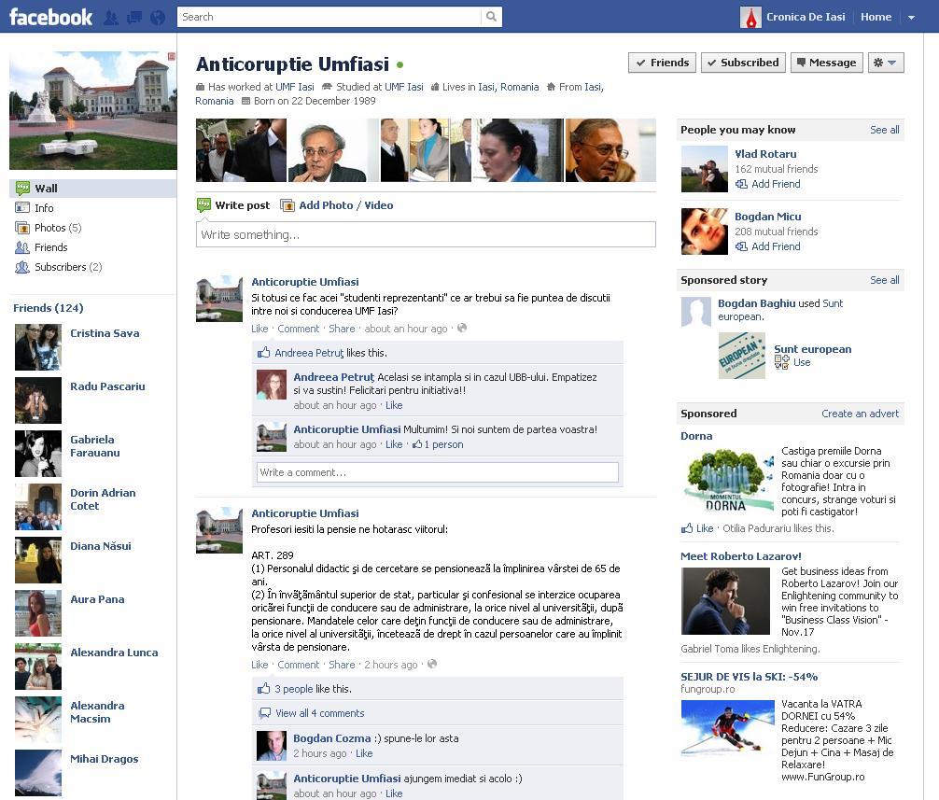Click the 1 person like thumbs-up icon
This screenshot has width=939, height=800.
point(417,444)
